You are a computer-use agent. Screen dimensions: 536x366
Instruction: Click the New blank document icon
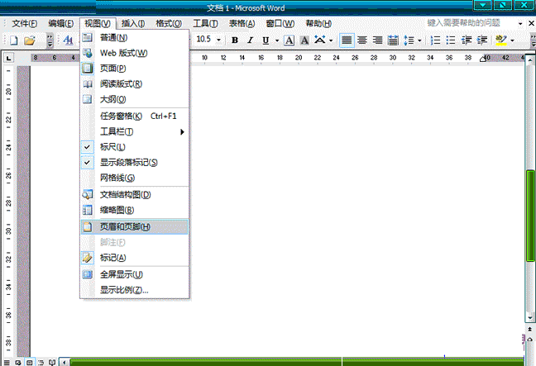[x=14, y=40]
